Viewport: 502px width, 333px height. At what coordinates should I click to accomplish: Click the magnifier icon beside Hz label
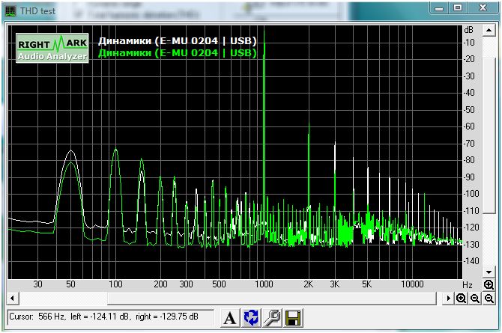click(489, 285)
